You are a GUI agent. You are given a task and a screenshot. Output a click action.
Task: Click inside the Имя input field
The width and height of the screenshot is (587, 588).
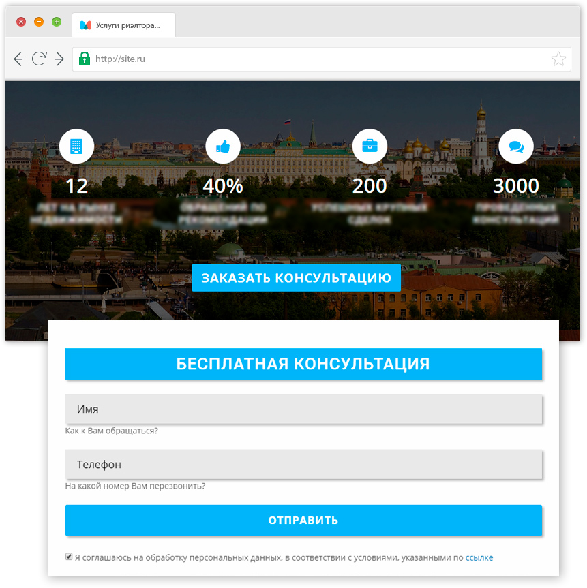click(303, 409)
